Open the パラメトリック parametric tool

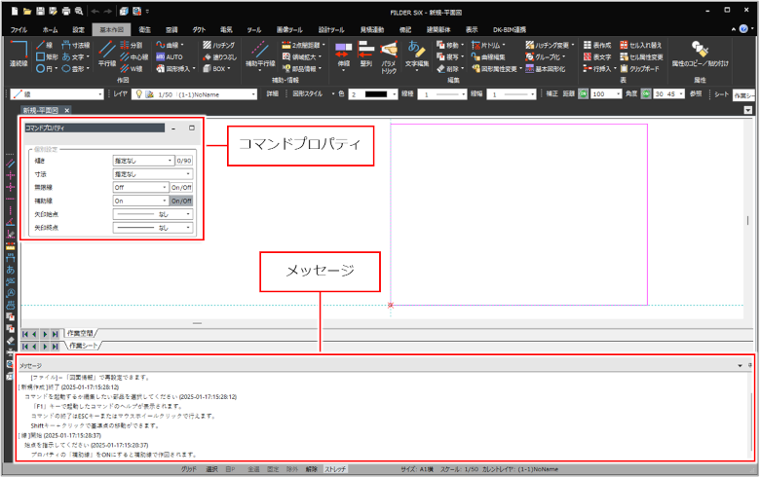(389, 55)
